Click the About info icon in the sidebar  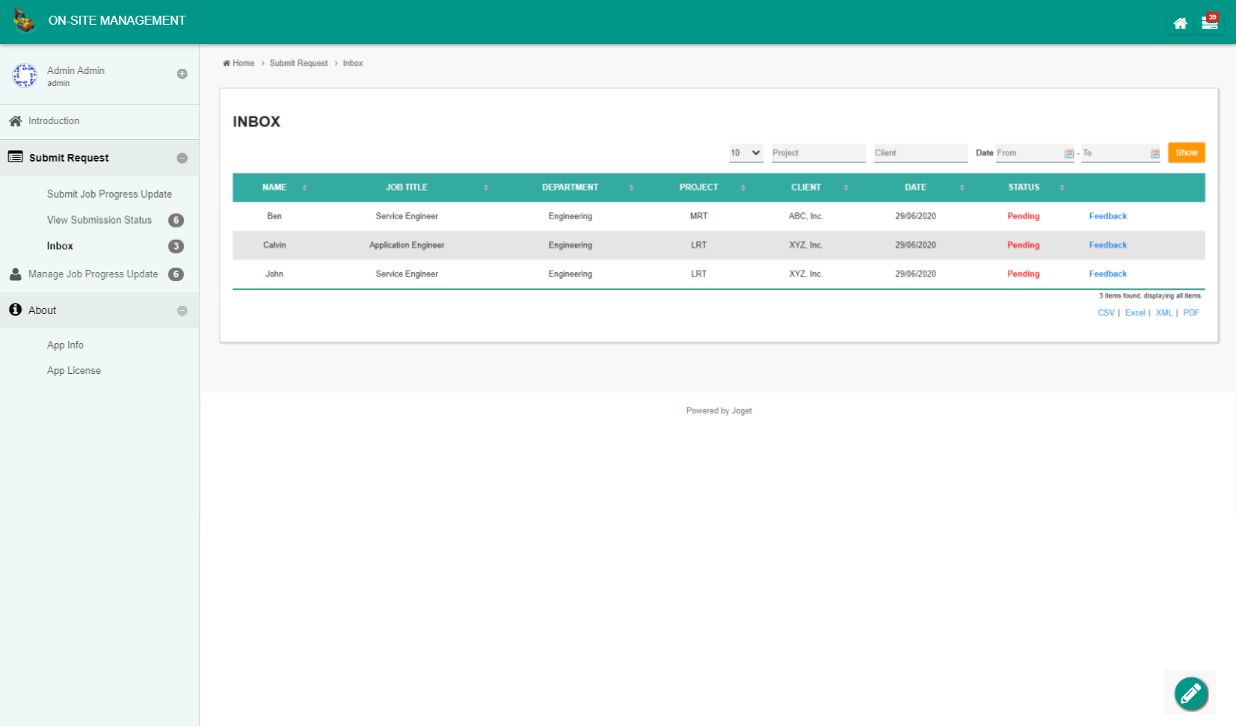pyautogui.click(x=13, y=310)
